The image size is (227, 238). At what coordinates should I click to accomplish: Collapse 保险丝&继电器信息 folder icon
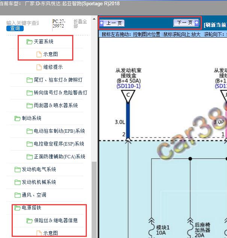coord(29,220)
